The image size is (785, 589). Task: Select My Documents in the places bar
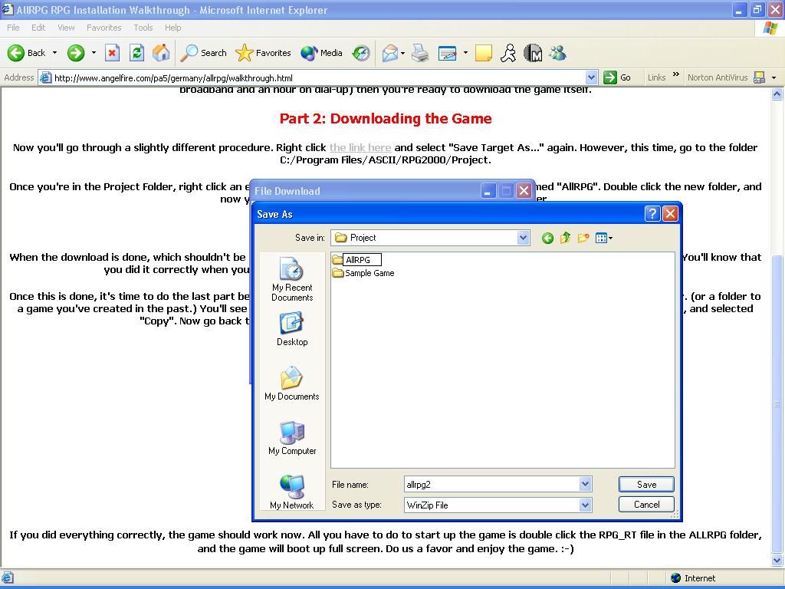coord(292,383)
